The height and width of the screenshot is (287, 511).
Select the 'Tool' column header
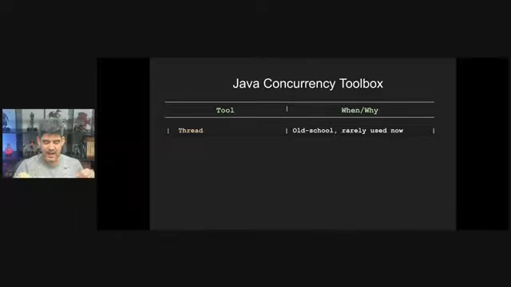coord(225,110)
